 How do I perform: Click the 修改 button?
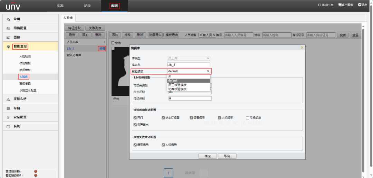coord(127,35)
